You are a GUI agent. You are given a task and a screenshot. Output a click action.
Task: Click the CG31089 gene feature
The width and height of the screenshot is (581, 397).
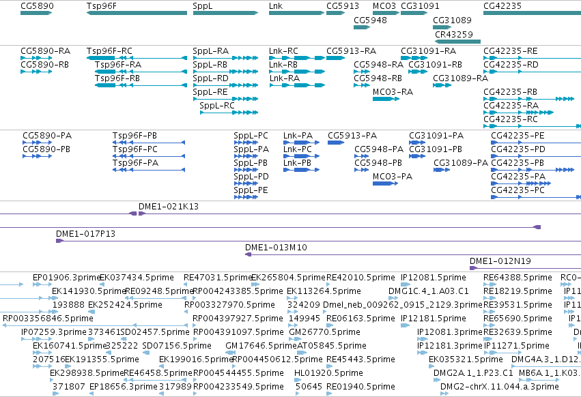click(442, 27)
